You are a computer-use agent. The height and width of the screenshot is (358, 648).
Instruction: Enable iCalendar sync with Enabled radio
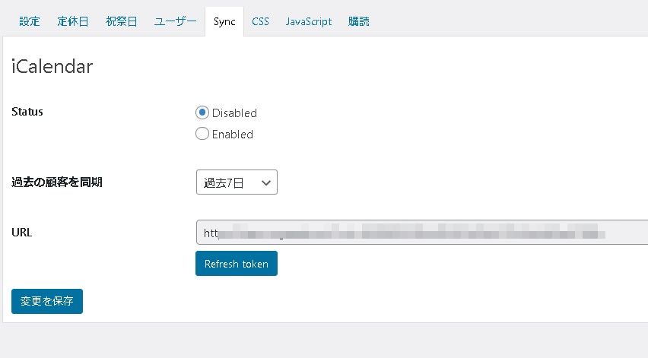pos(202,134)
